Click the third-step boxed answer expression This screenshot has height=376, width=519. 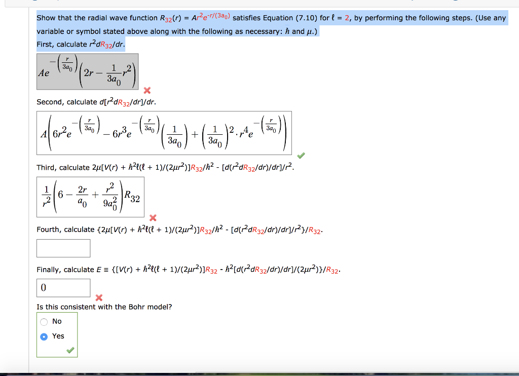90,197
